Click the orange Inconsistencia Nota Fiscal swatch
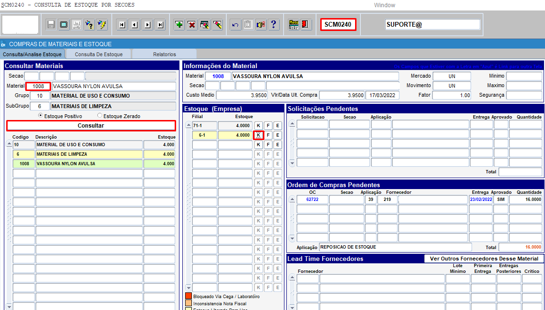The height and width of the screenshot is (310, 545). 189,303
